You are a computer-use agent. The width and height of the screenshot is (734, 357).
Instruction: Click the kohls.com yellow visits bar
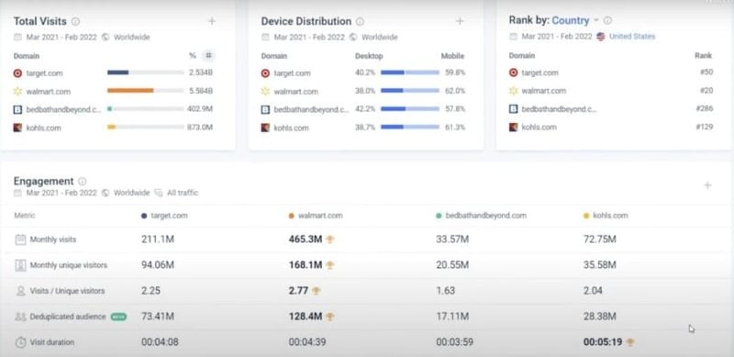[111, 127]
